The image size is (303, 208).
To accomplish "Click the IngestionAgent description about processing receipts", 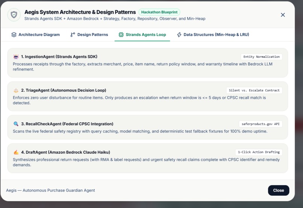I will click(142, 66).
